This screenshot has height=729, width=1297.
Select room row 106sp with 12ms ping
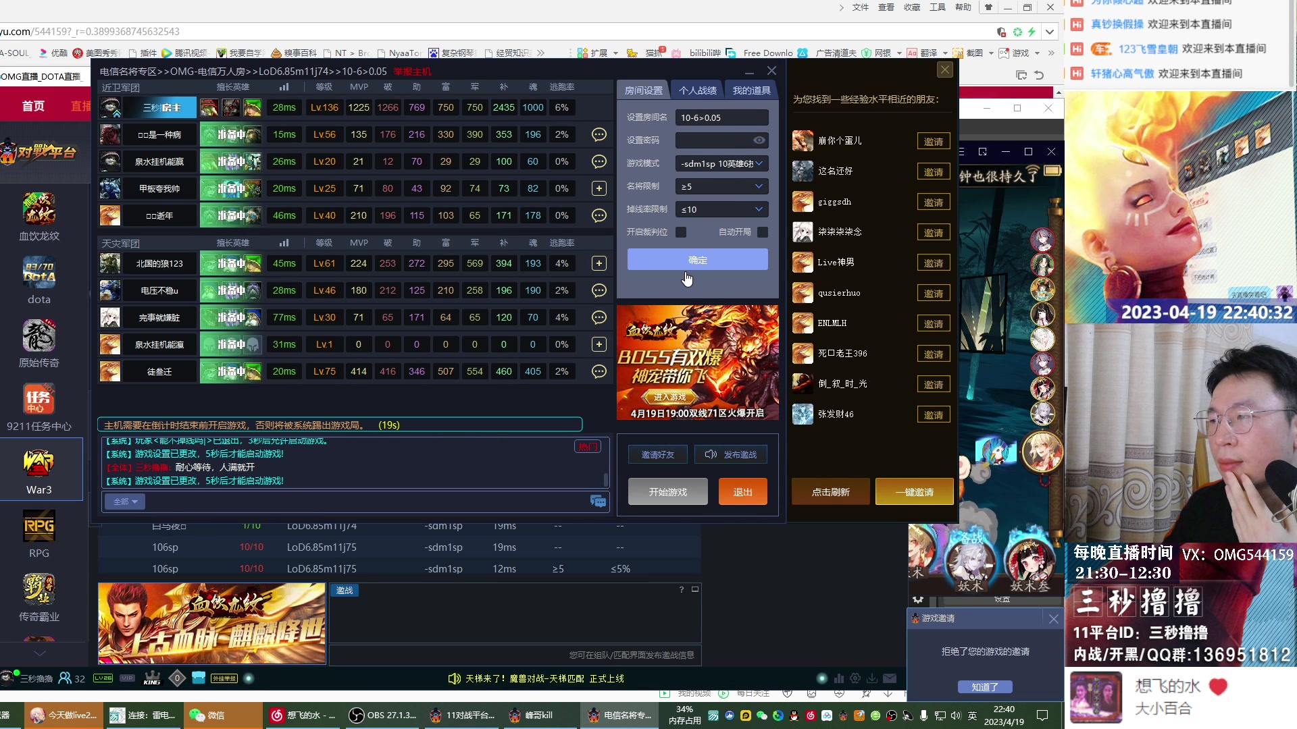point(399,569)
